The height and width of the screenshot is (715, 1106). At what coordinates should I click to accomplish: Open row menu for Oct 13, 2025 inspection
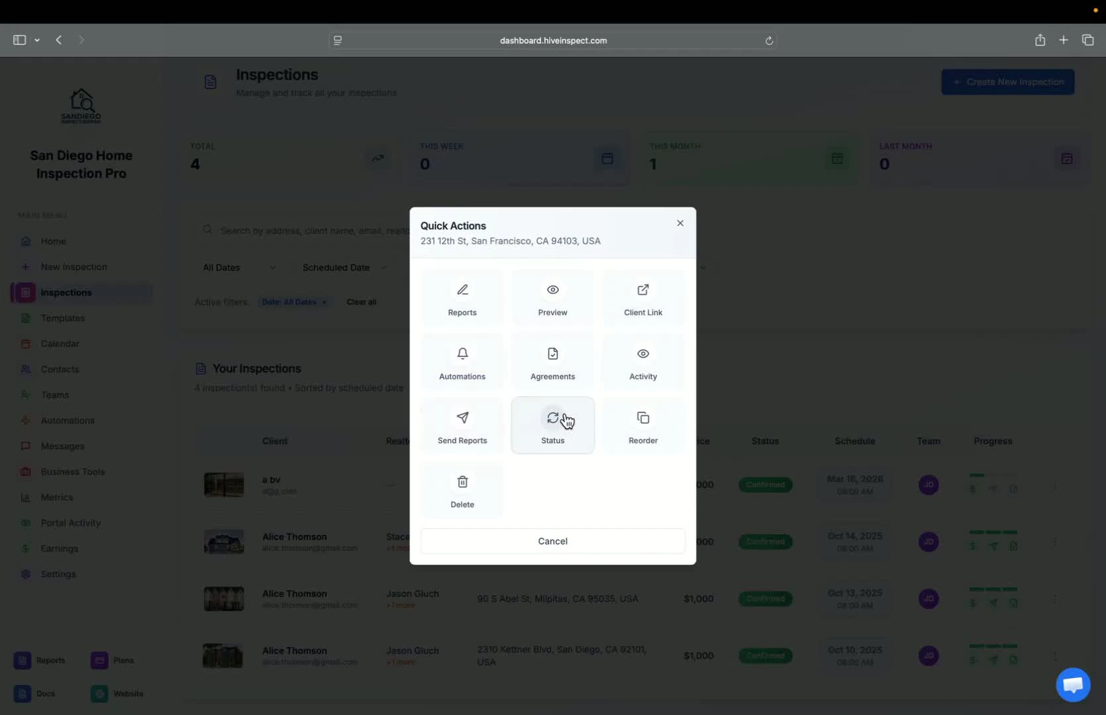1055,598
